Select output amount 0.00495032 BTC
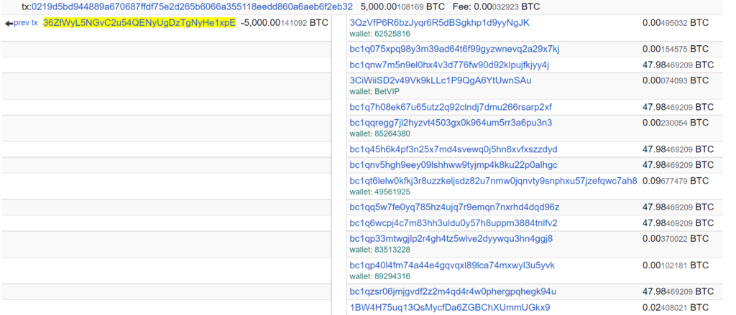 pyautogui.click(x=676, y=23)
